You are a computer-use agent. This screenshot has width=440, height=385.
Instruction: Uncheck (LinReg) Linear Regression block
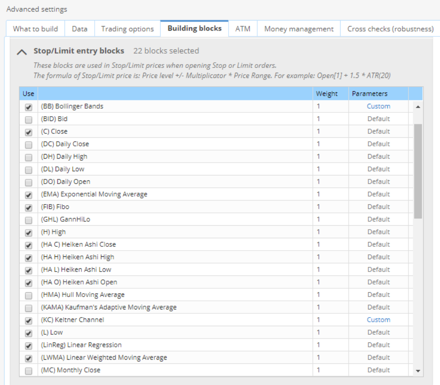[29, 346]
